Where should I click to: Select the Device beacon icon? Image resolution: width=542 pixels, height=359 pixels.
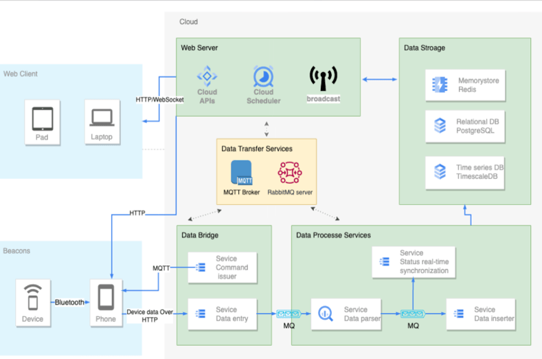pyautogui.click(x=32, y=298)
